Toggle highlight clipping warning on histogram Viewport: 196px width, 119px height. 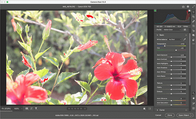click(x=189, y=11)
